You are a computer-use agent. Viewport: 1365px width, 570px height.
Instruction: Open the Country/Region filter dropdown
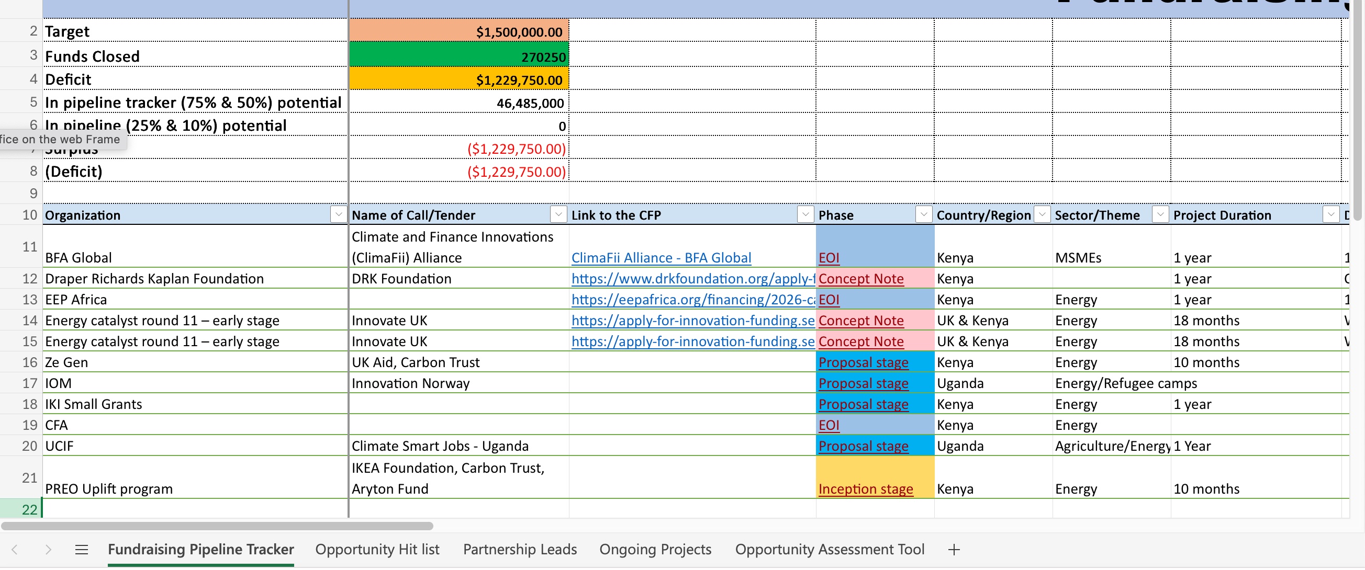(1042, 214)
